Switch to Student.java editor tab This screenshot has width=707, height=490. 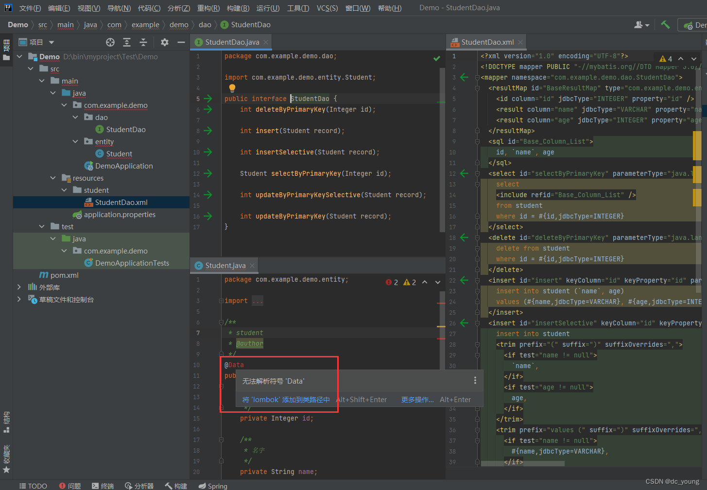[x=225, y=266]
